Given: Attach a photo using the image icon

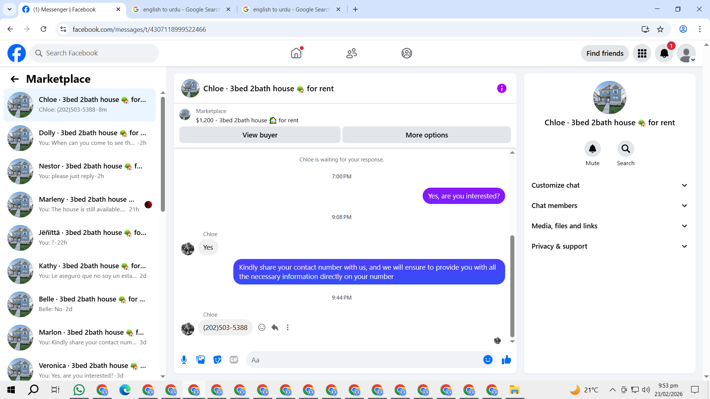Looking at the screenshot, I should point(200,359).
